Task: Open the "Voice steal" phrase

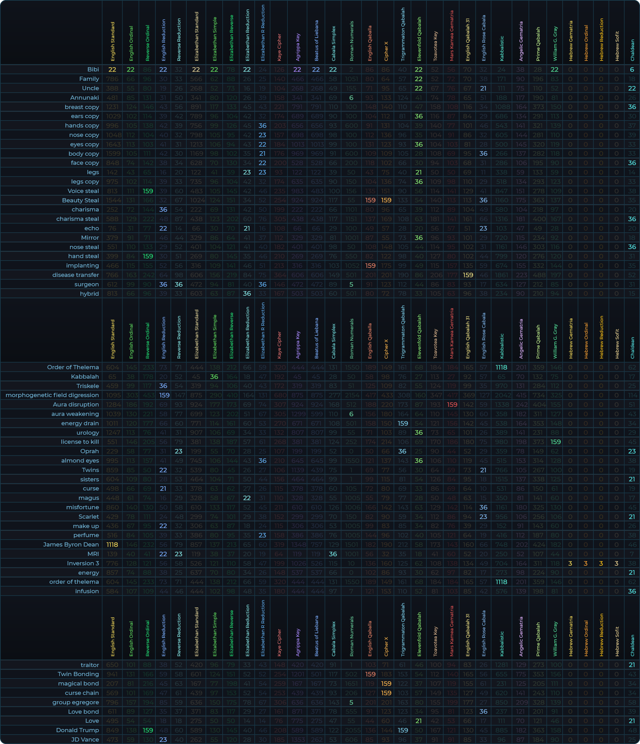Action: click(x=83, y=191)
